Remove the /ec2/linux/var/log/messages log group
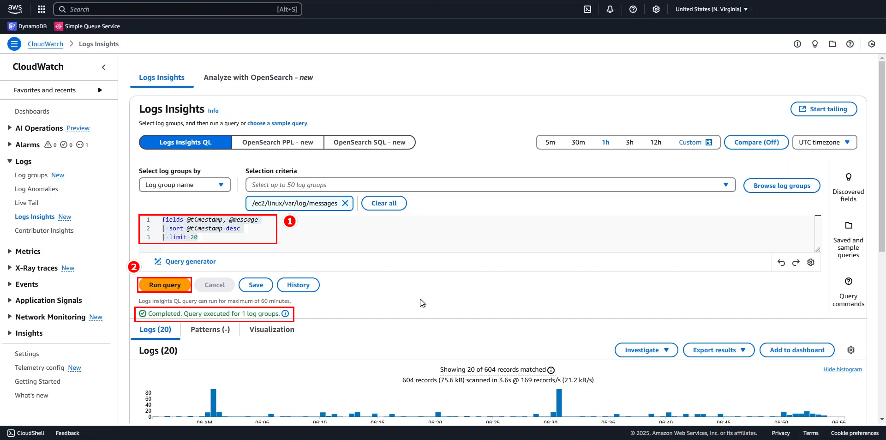Image resolution: width=886 pixels, height=440 pixels. tap(345, 203)
